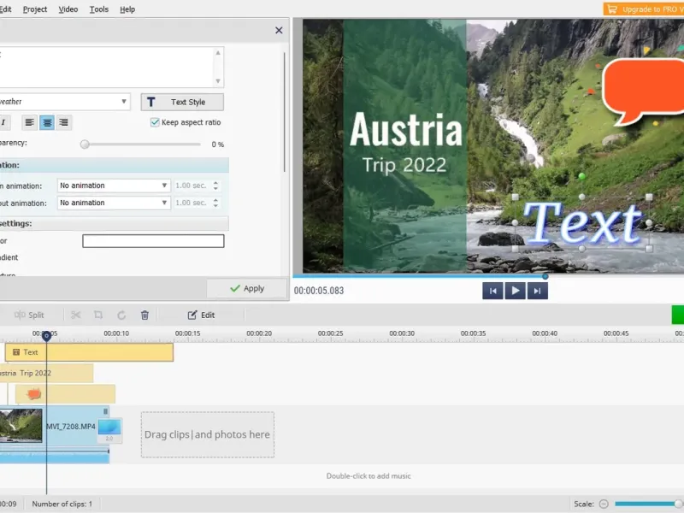Click the crop icon
684x513 pixels.
(x=98, y=315)
